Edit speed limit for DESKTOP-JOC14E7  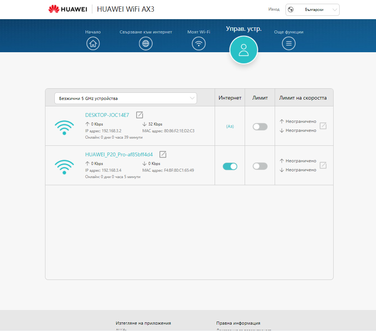[x=323, y=126]
